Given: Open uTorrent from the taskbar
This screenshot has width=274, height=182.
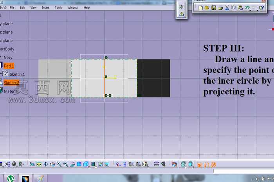Looking at the screenshot, I should (x=11, y=178).
